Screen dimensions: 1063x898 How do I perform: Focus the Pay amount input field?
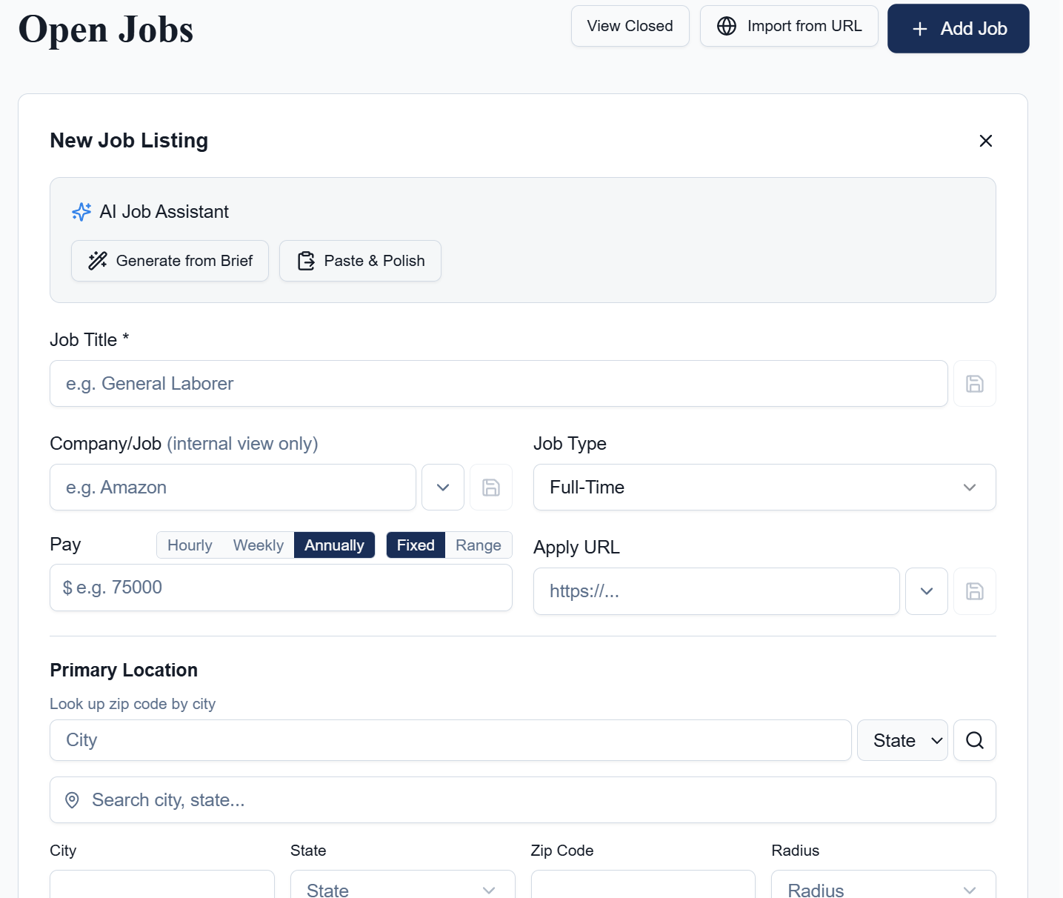coord(281,588)
